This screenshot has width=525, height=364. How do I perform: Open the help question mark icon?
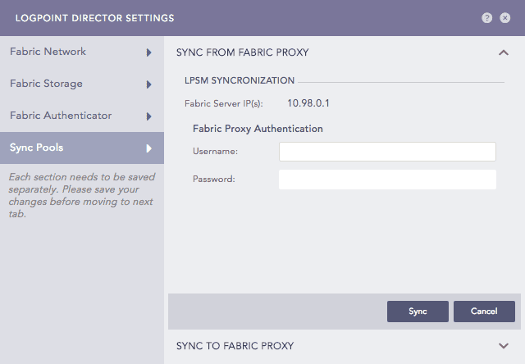click(486, 18)
